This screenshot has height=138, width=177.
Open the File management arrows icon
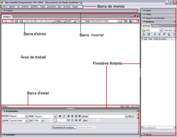[x=125, y=21]
